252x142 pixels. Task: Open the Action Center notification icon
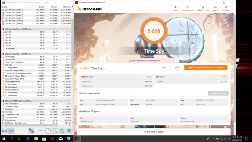click(247, 138)
